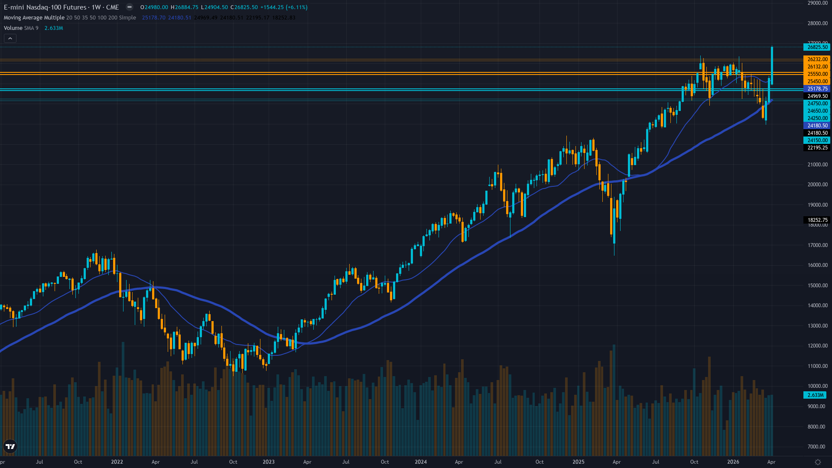Select the Moving Average Multiple indicator legend

(x=70, y=18)
